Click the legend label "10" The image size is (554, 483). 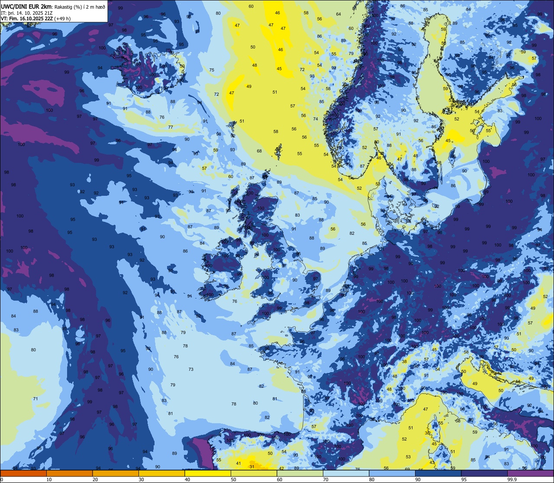click(x=49, y=480)
